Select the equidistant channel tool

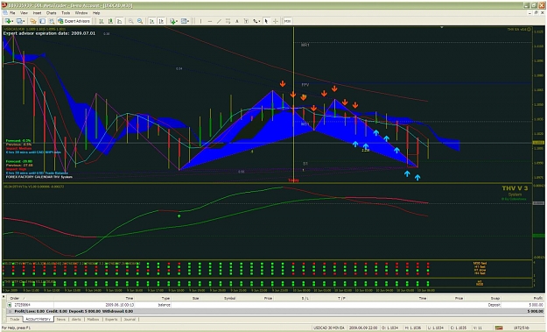228,21
